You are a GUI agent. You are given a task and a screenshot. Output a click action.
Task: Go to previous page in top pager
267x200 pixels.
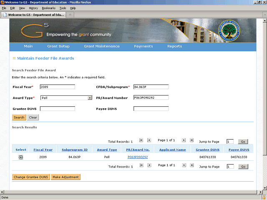pyautogui.click(x=149, y=140)
